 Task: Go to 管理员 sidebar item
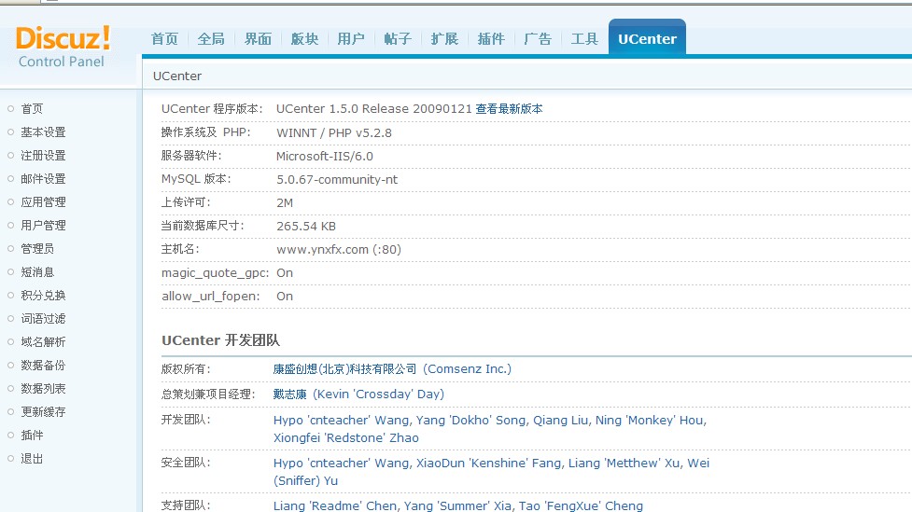[x=37, y=249]
